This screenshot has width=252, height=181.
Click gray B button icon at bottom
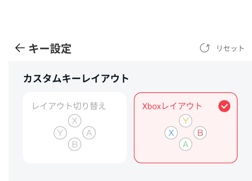pyautogui.click(x=75, y=144)
